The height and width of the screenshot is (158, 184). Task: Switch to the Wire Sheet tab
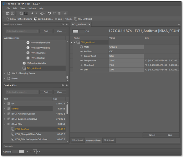(78, 140)
